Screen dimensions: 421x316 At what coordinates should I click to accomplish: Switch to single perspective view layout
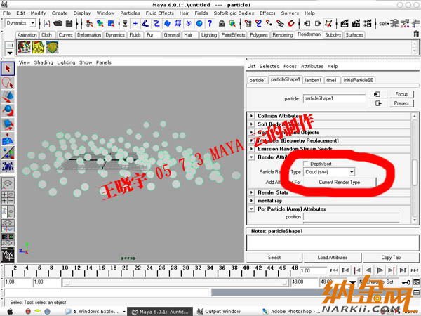click(8, 183)
